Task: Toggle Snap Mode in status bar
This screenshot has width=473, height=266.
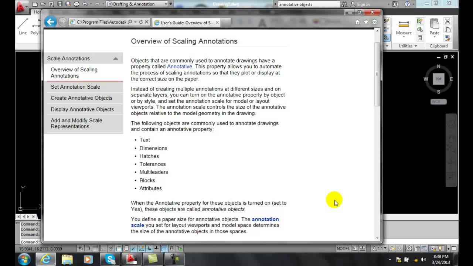Action: 88,249
